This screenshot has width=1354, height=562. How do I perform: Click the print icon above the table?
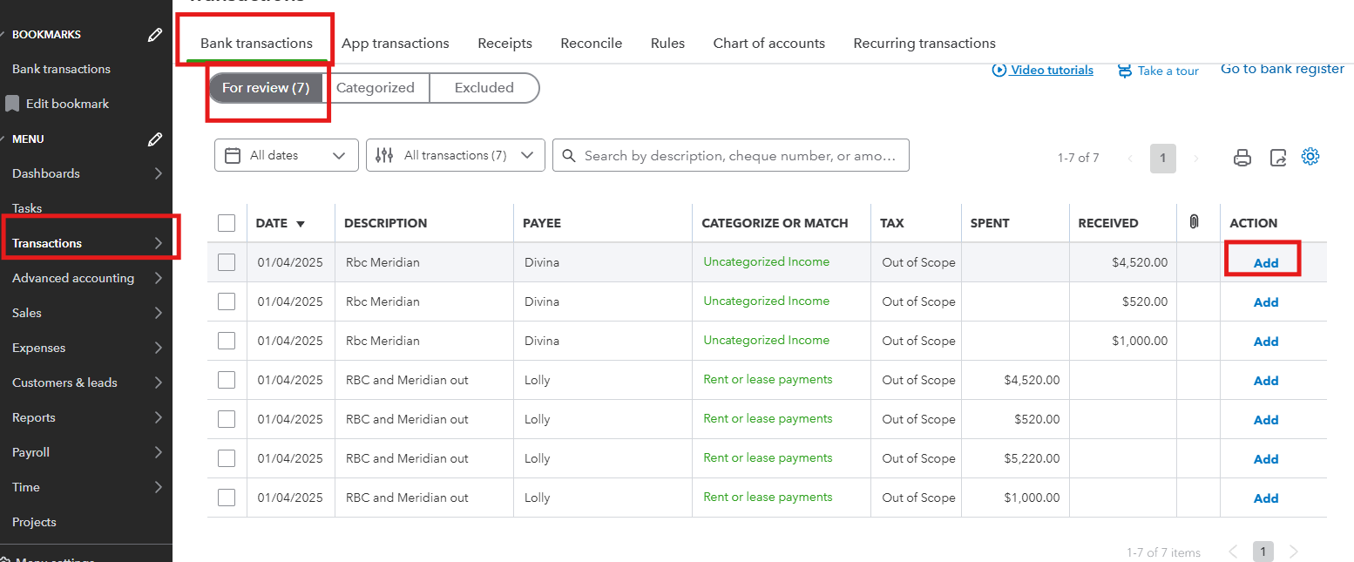[x=1242, y=158]
